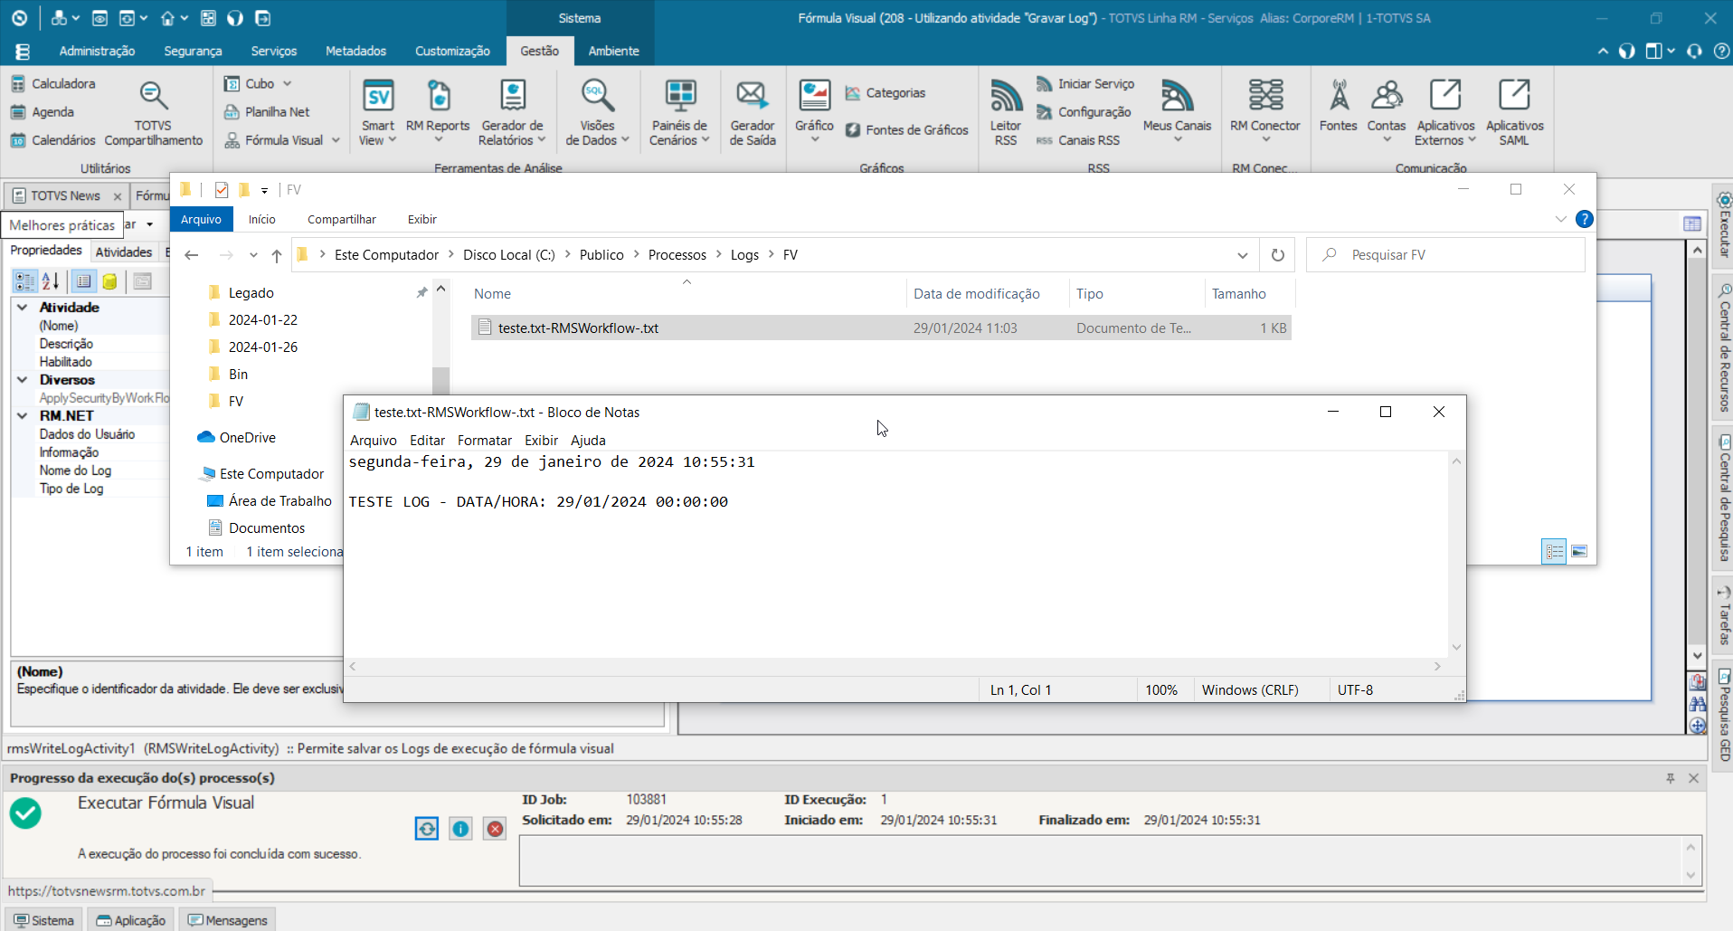Click Configuração in RSS group

click(x=1084, y=112)
